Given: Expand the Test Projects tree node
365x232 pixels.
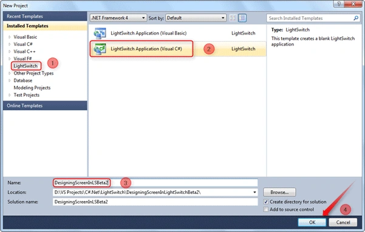Looking at the screenshot, I should [10, 95].
